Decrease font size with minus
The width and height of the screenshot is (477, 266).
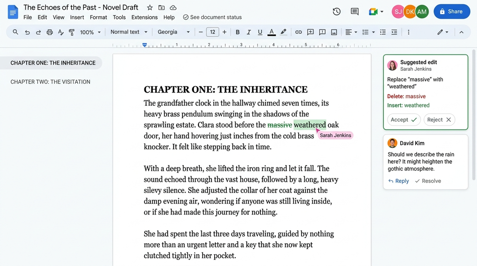(200, 32)
